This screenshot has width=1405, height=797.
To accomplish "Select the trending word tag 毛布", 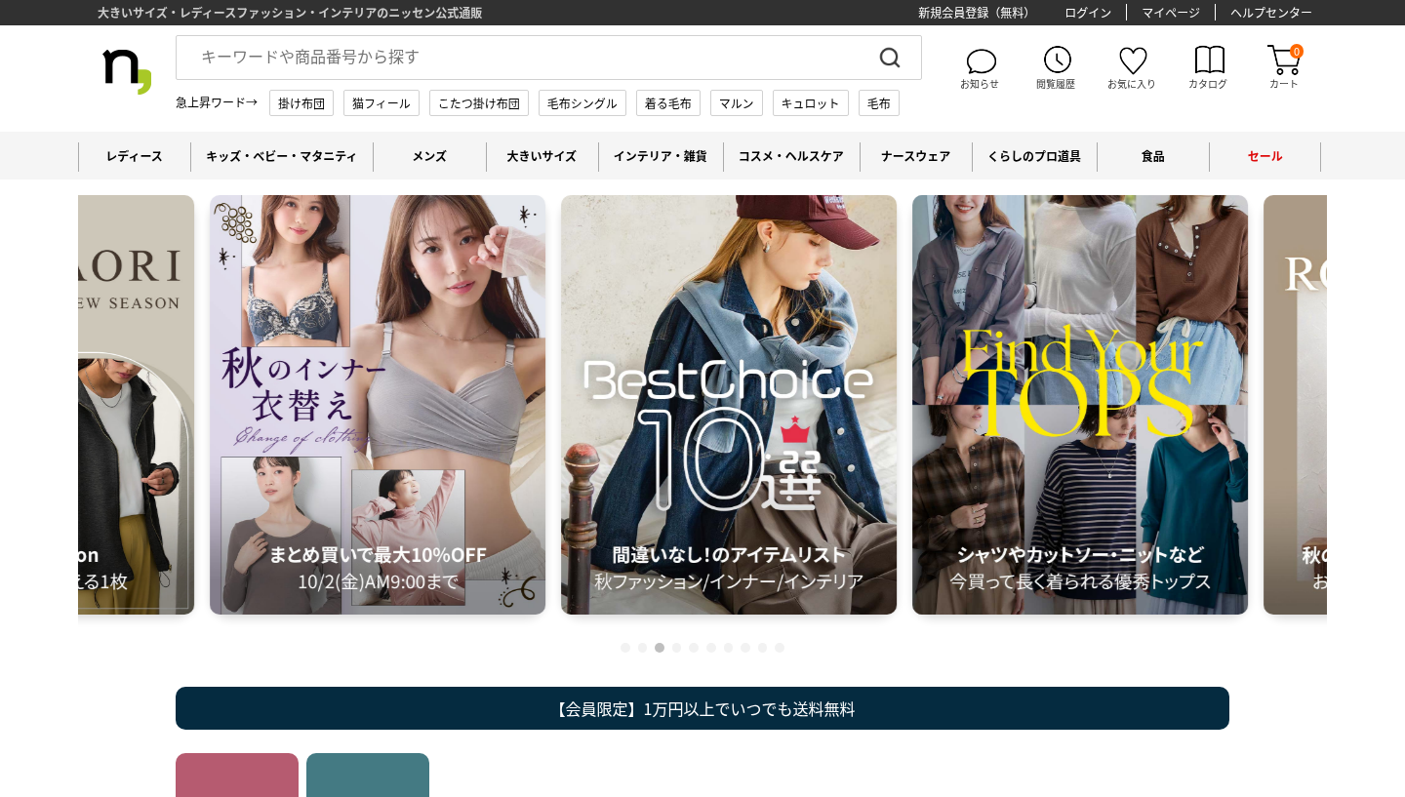I will pyautogui.click(x=879, y=103).
